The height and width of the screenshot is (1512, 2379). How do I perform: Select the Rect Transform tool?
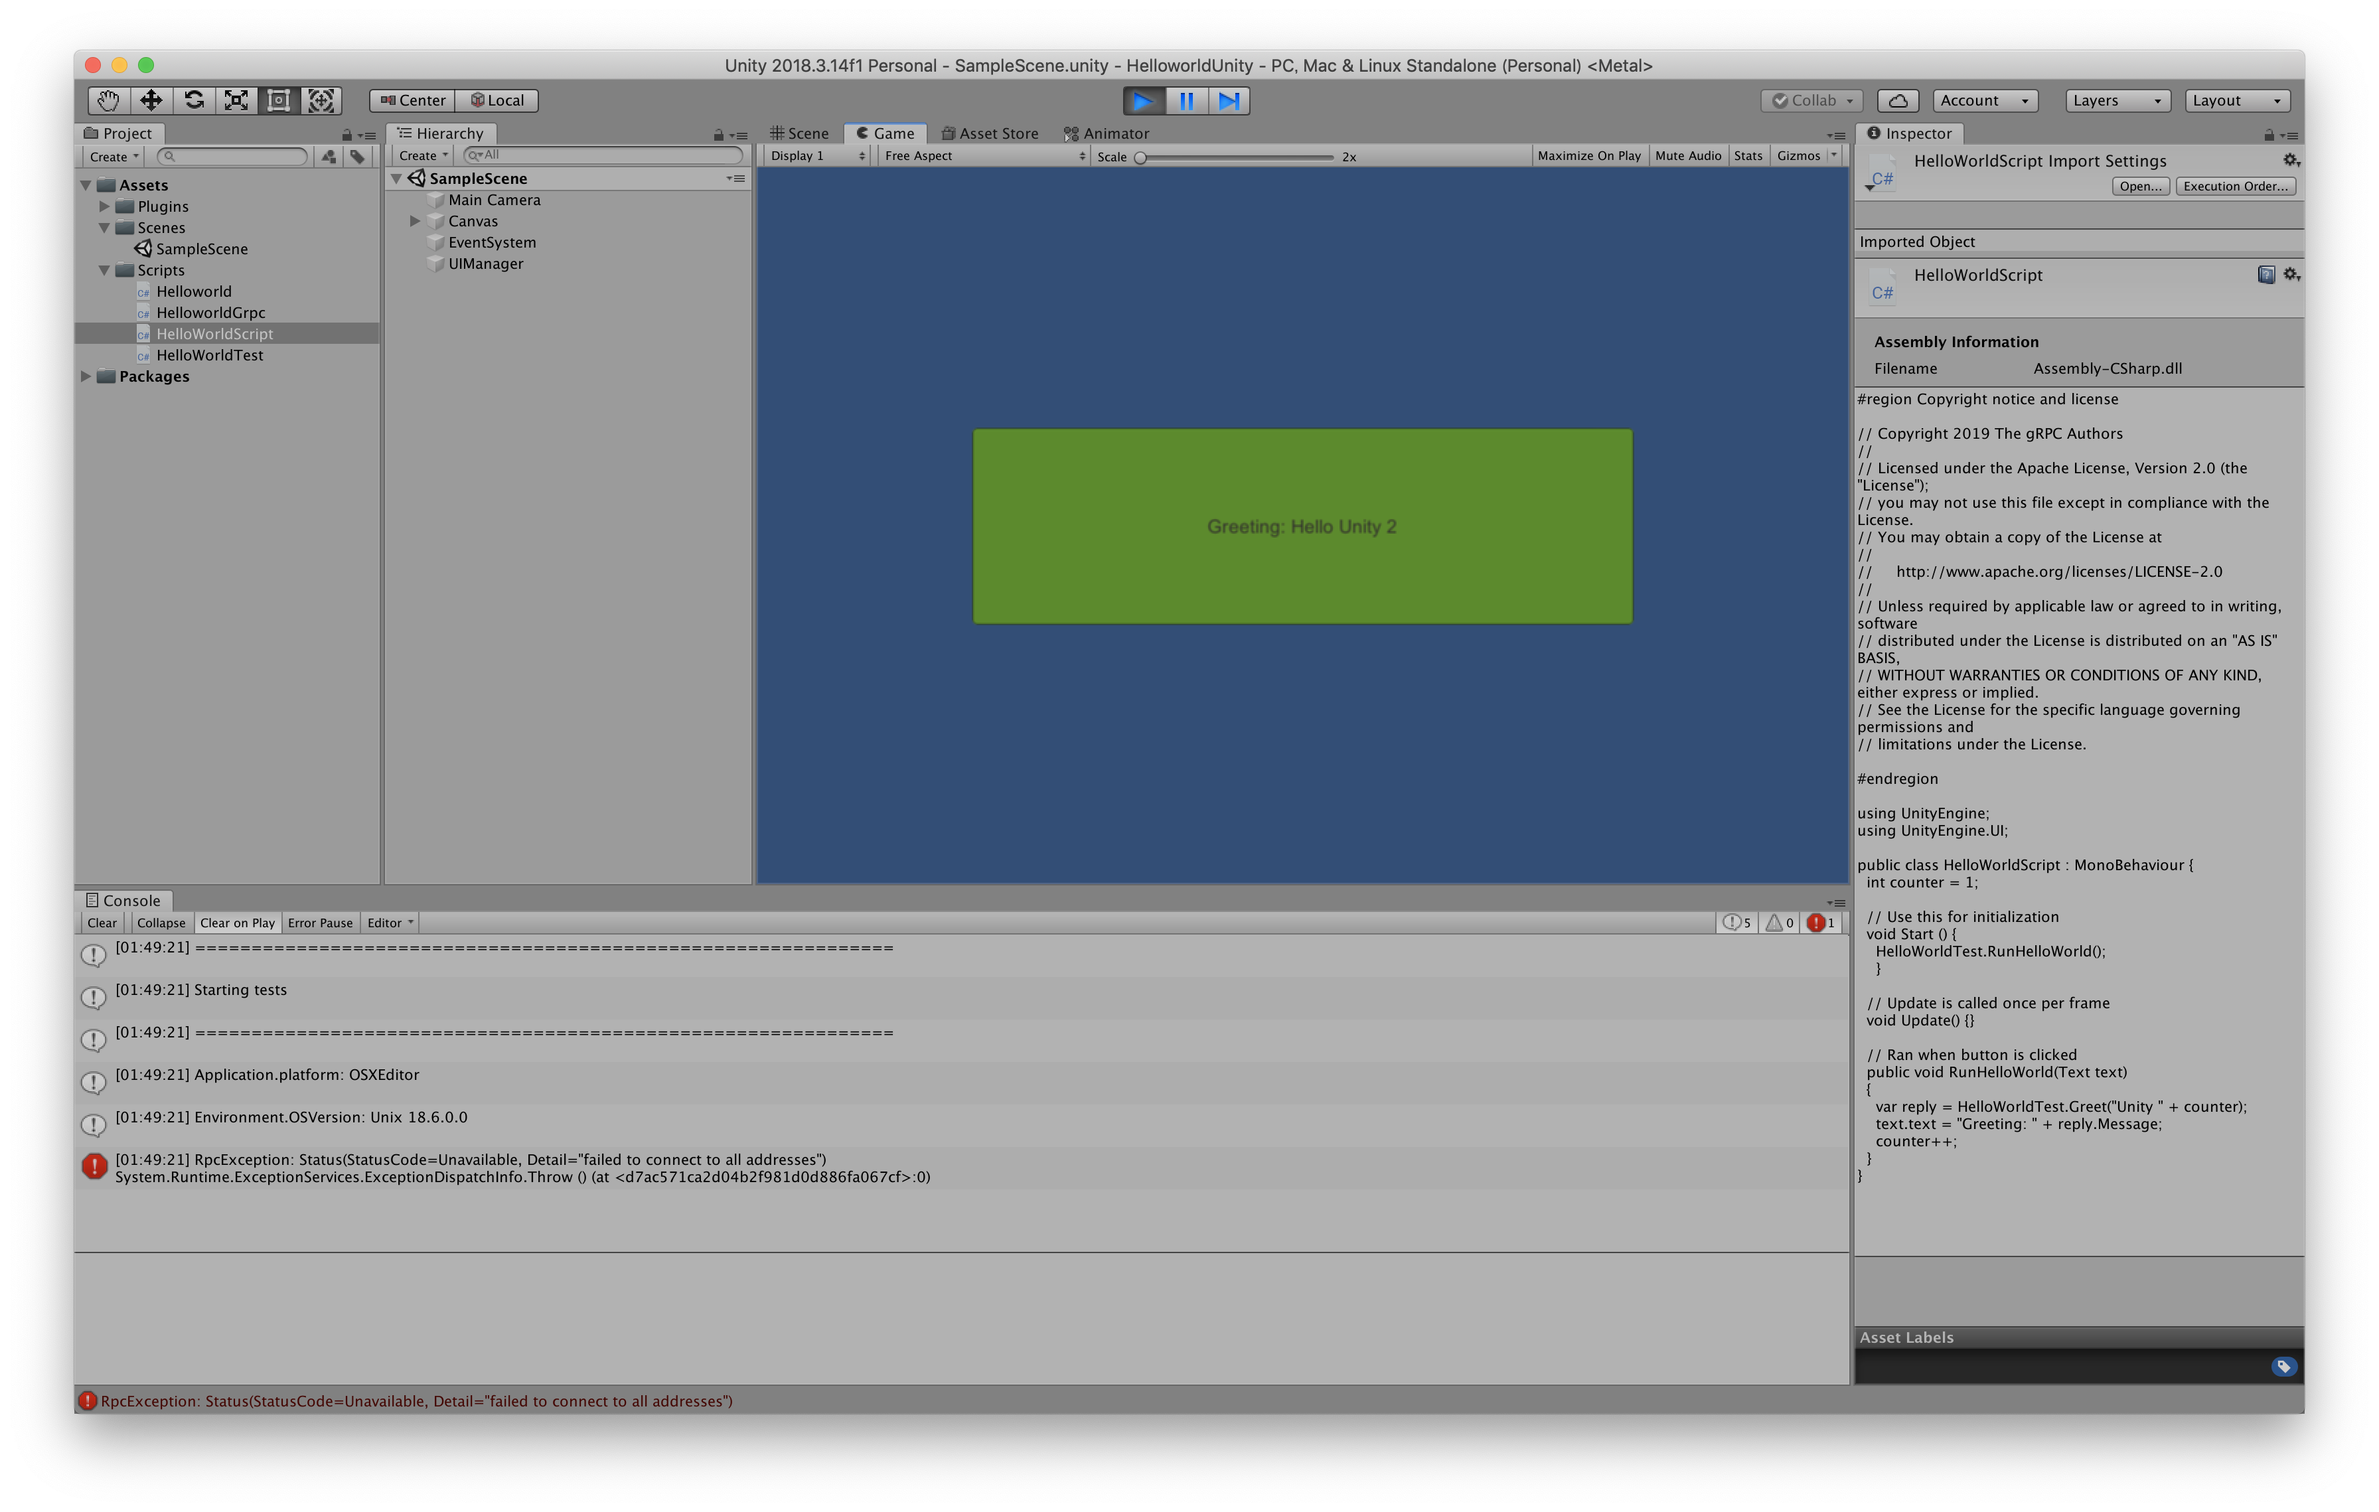(x=279, y=100)
